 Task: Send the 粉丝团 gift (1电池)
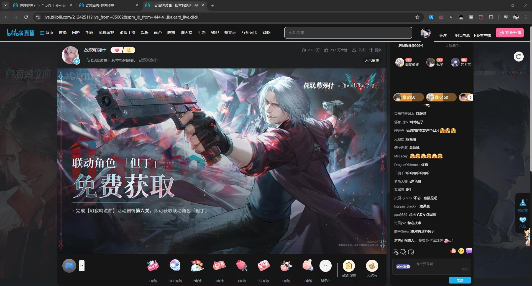(x=153, y=265)
